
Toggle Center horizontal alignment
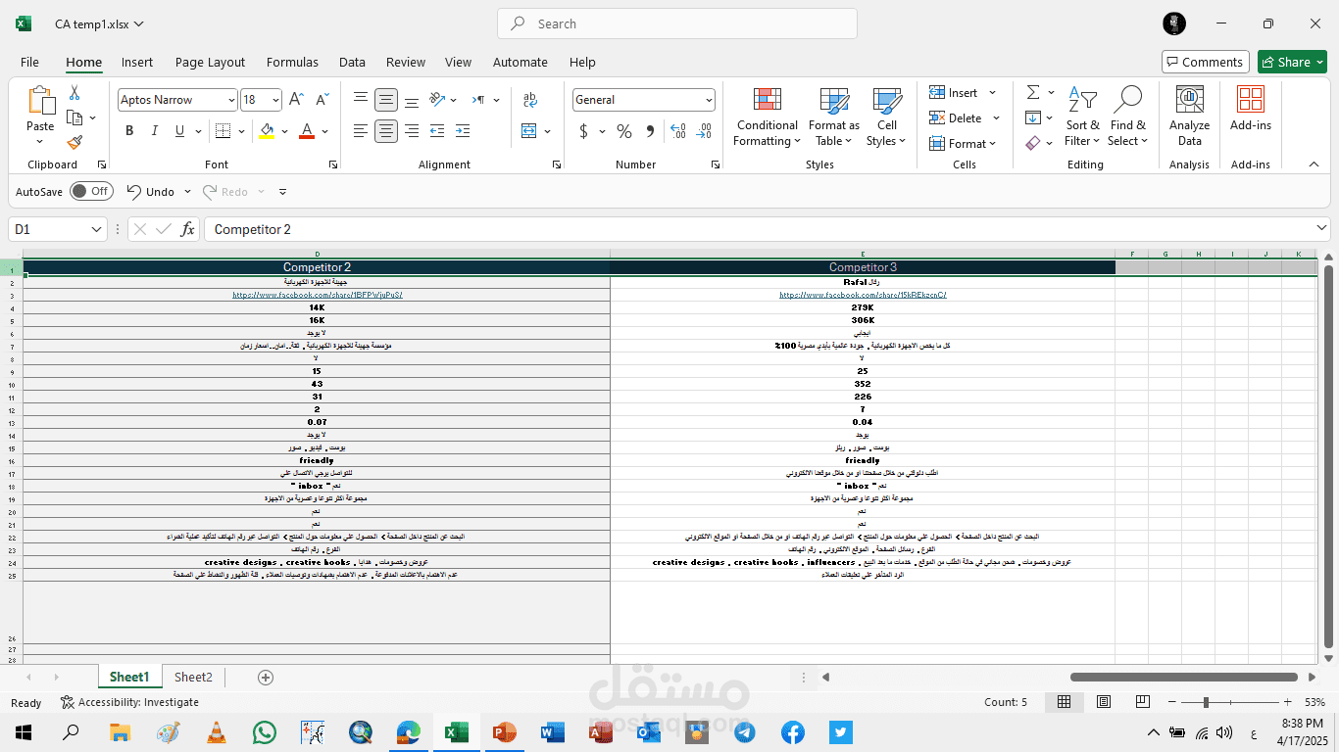coord(386,131)
